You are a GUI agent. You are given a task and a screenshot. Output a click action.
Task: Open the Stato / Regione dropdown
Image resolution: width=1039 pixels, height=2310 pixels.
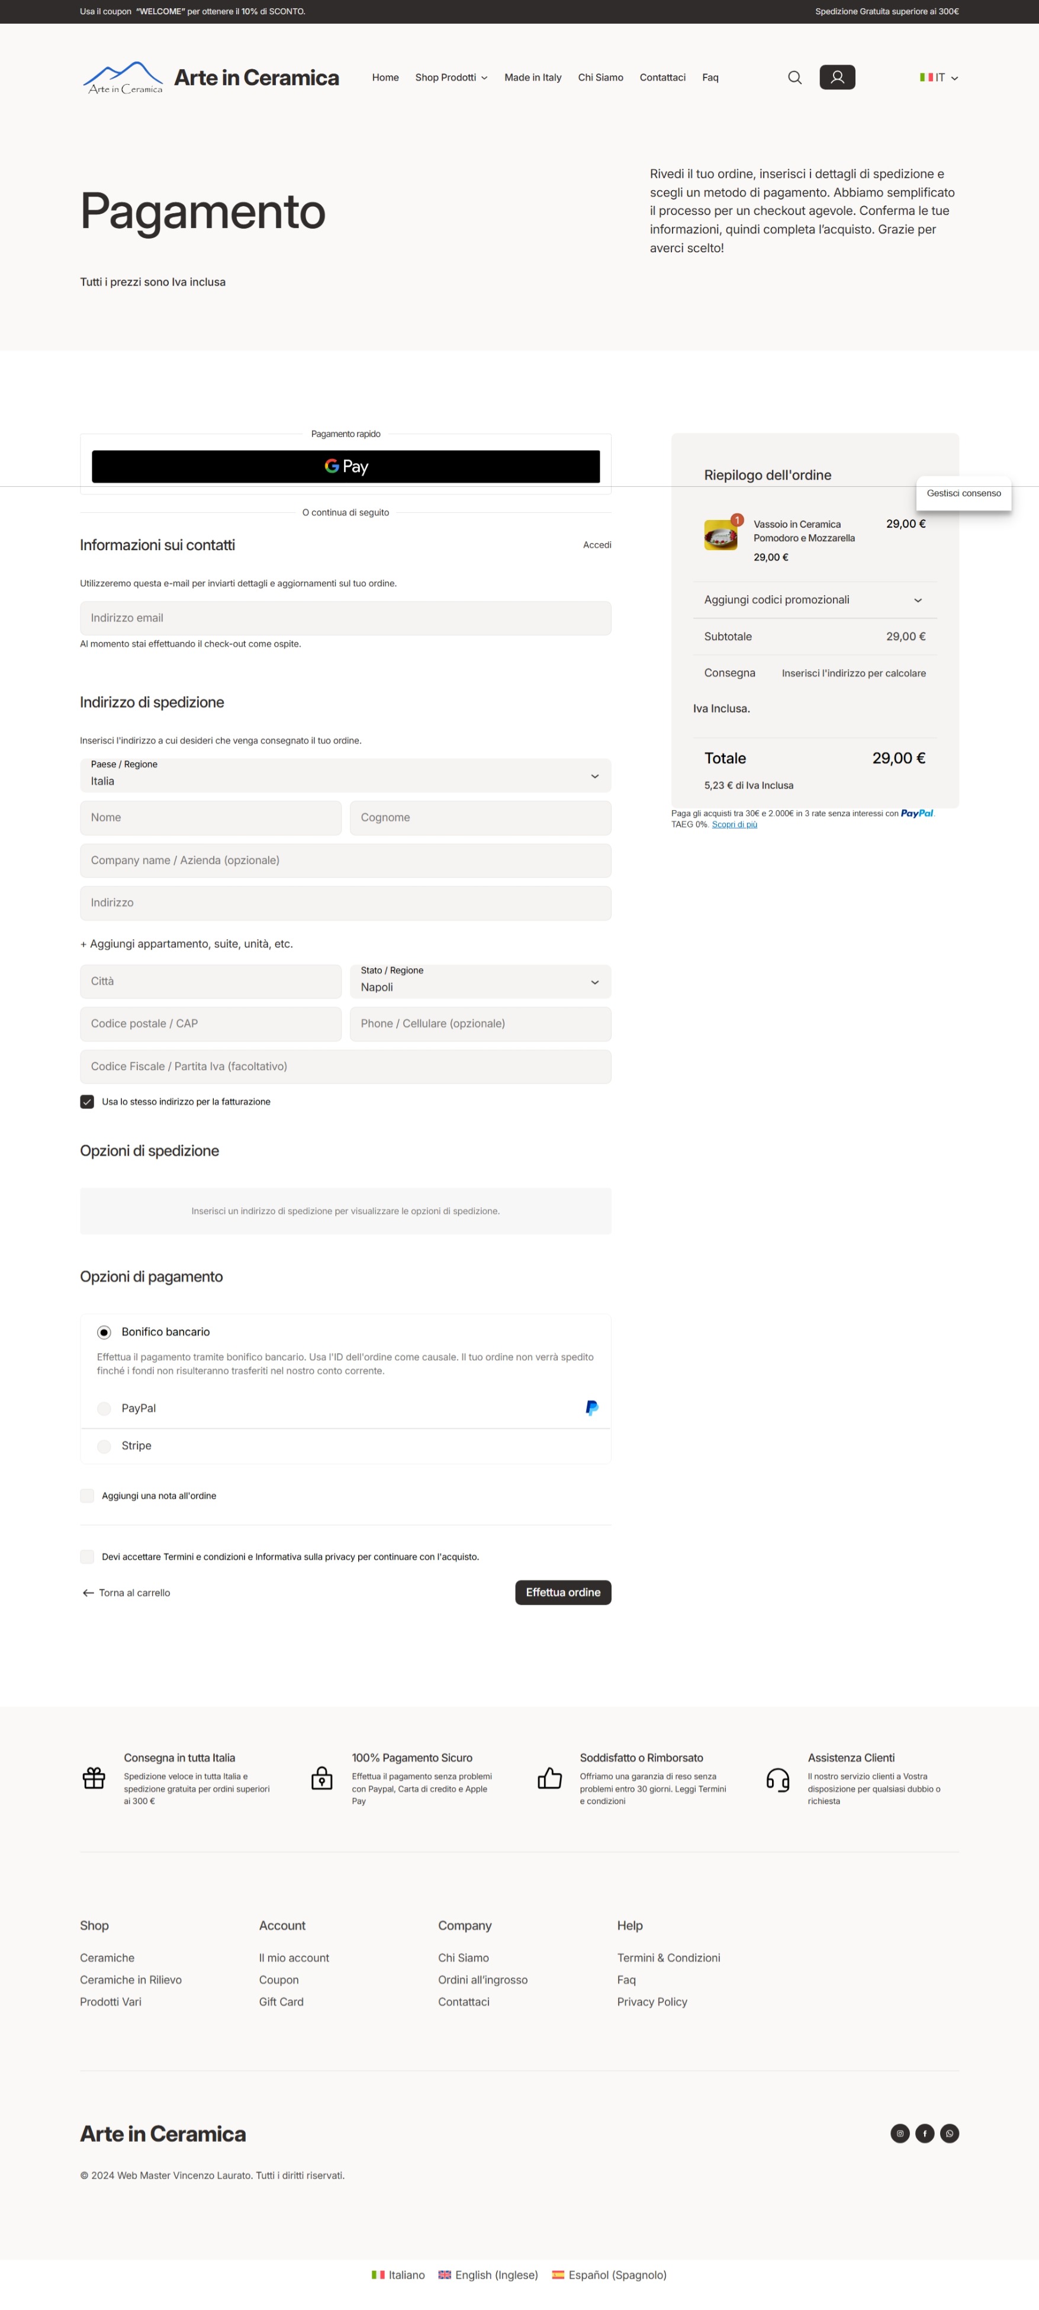480,981
